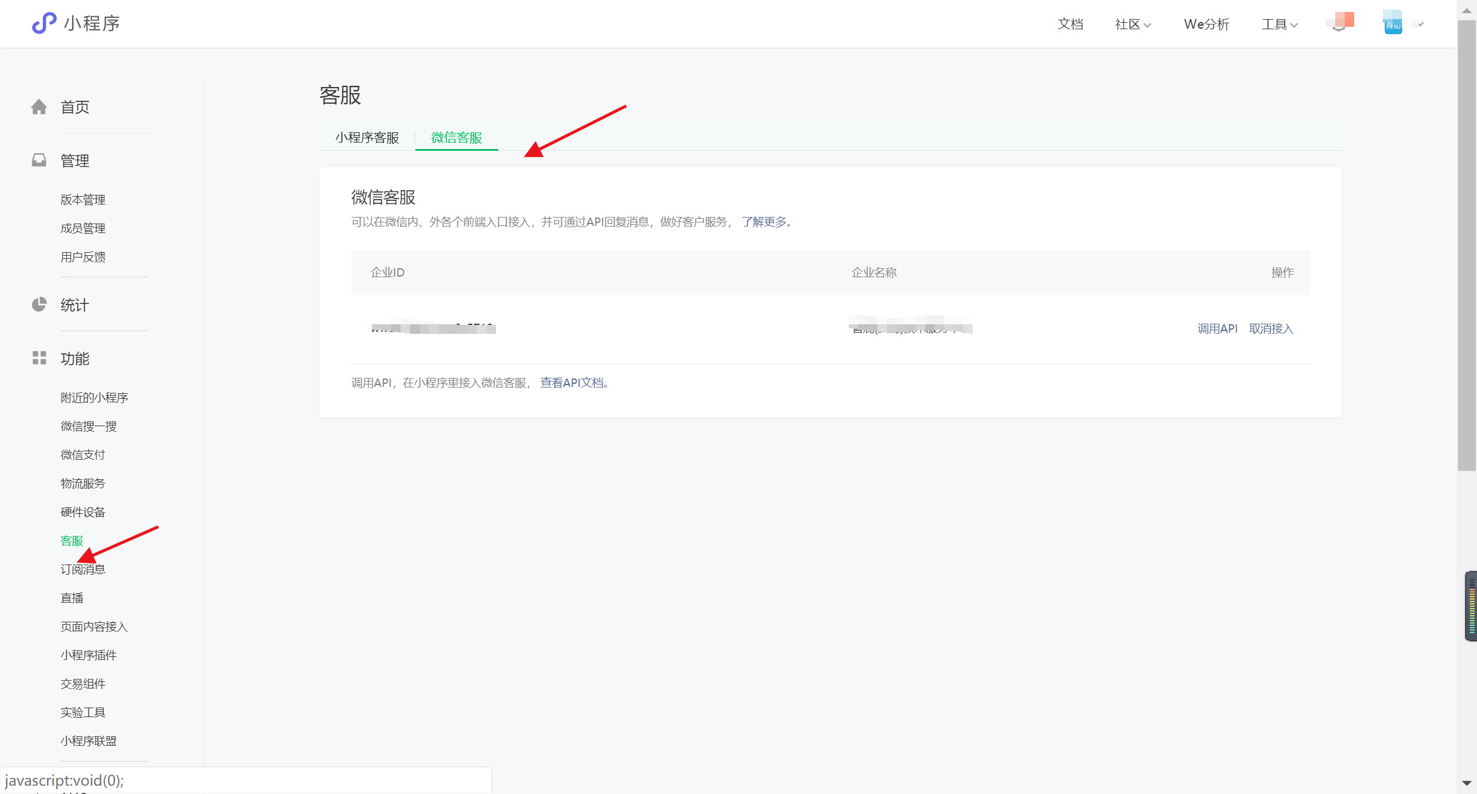Open 微信支付 in the sidebar
Image resolution: width=1477 pixels, height=794 pixels.
(x=83, y=455)
